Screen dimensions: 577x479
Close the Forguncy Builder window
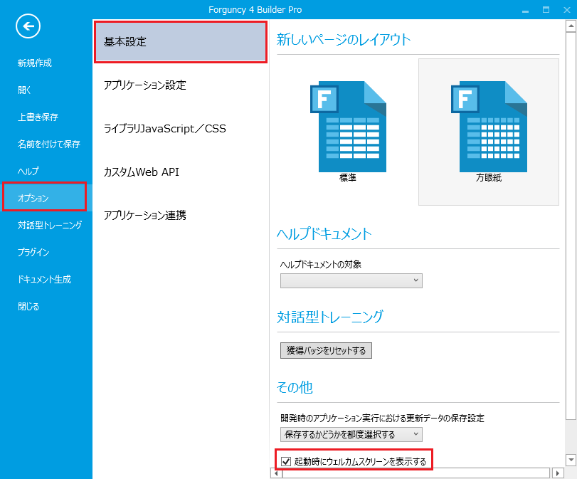pyautogui.click(x=567, y=10)
